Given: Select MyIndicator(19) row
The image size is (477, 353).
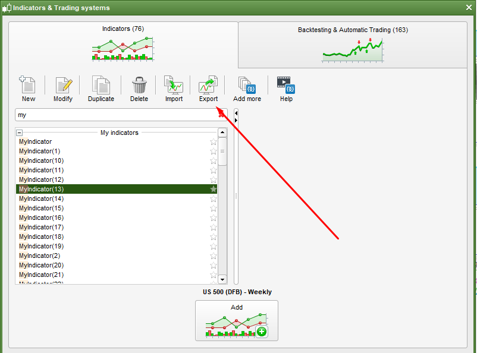Looking at the screenshot, I should coord(117,246).
